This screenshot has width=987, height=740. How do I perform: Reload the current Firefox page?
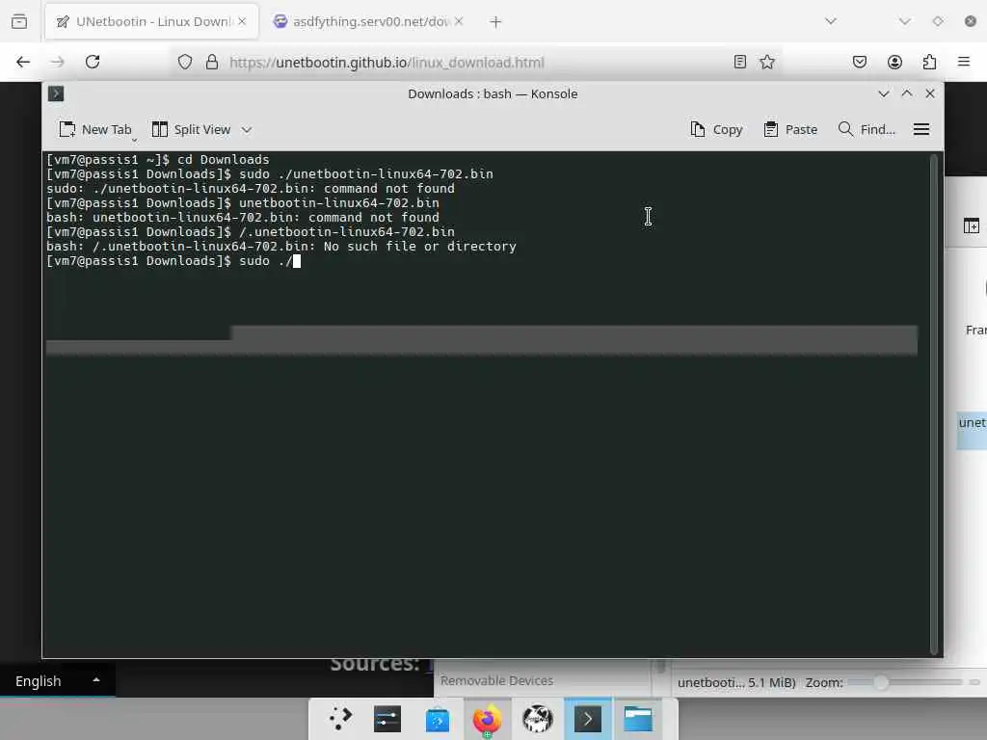click(93, 62)
